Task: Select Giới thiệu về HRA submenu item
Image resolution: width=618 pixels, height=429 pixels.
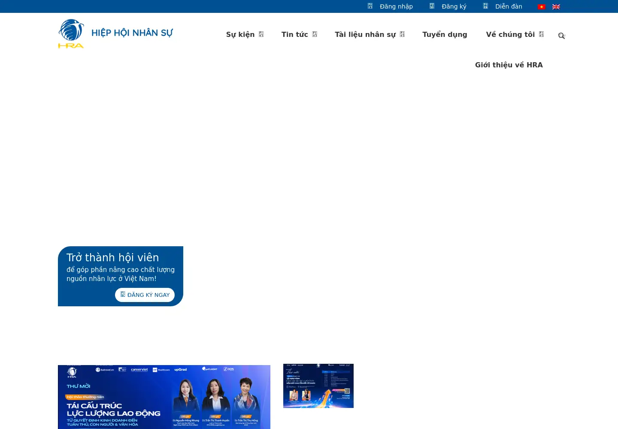Action: (x=509, y=65)
